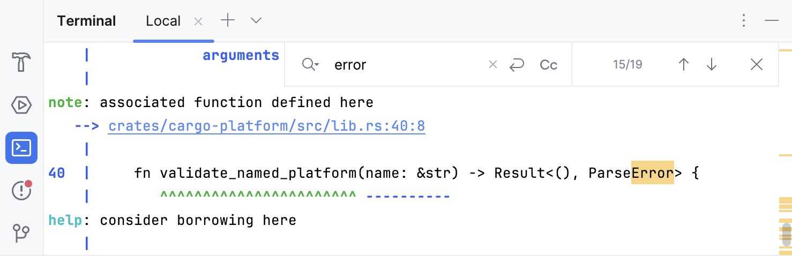Clear the search text field

point(493,65)
